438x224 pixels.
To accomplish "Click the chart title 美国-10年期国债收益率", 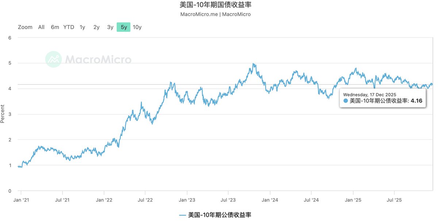I will [215, 5].
